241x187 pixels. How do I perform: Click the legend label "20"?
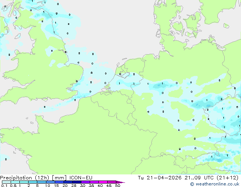pos(65,185)
